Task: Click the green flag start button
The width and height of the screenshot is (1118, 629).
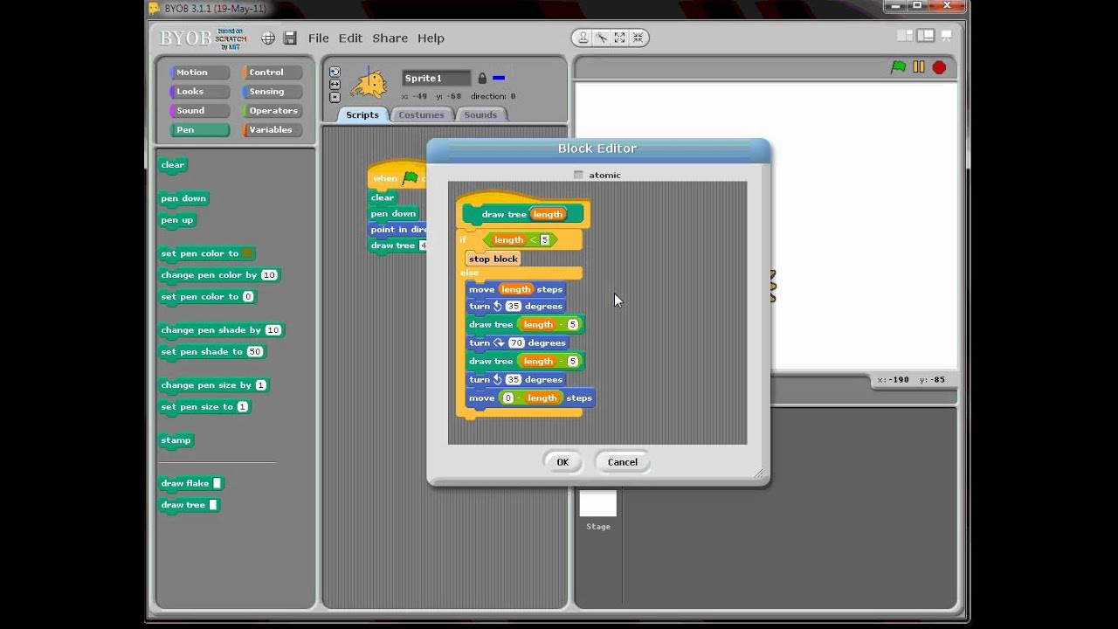Action: pos(898,67)
